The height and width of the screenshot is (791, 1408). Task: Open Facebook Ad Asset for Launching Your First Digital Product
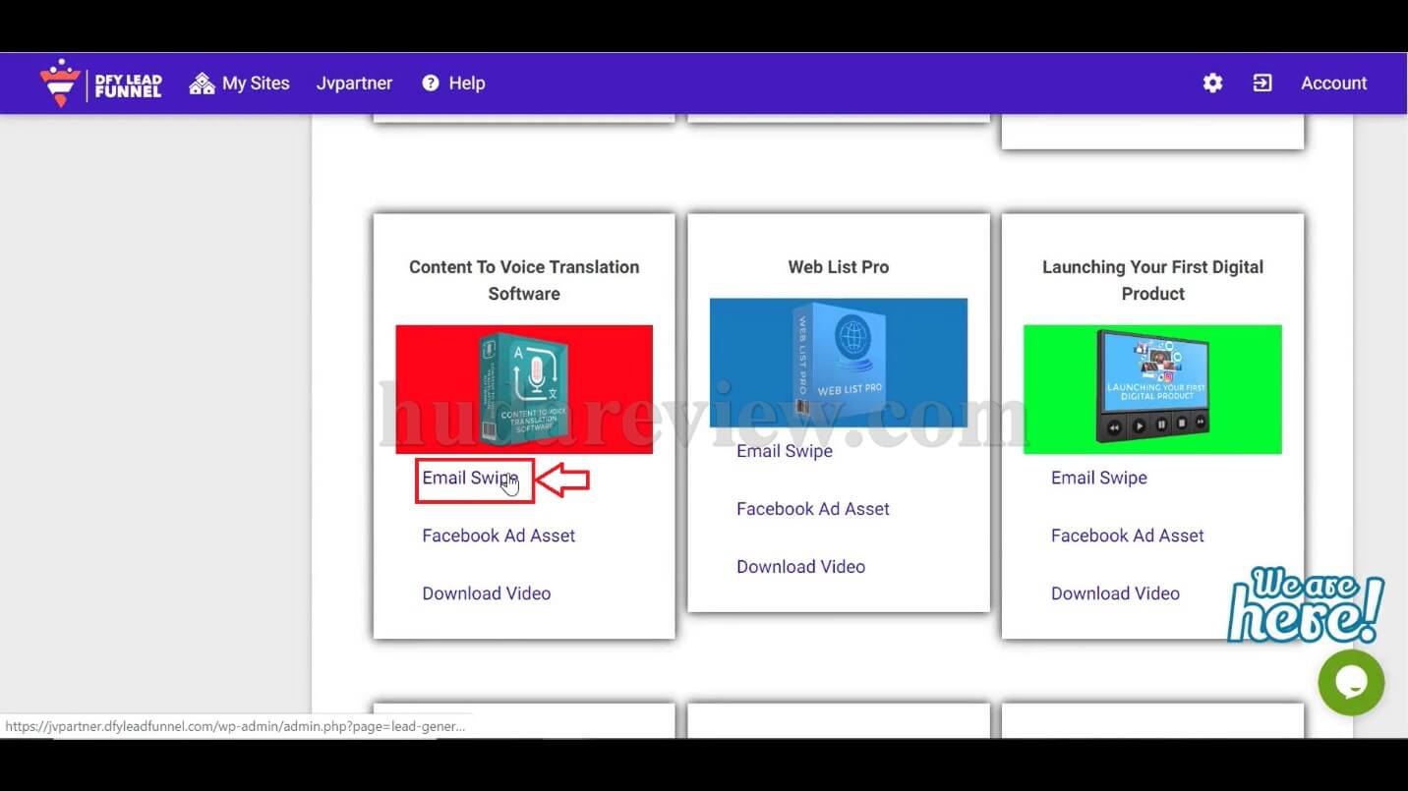coord(1128,536)
